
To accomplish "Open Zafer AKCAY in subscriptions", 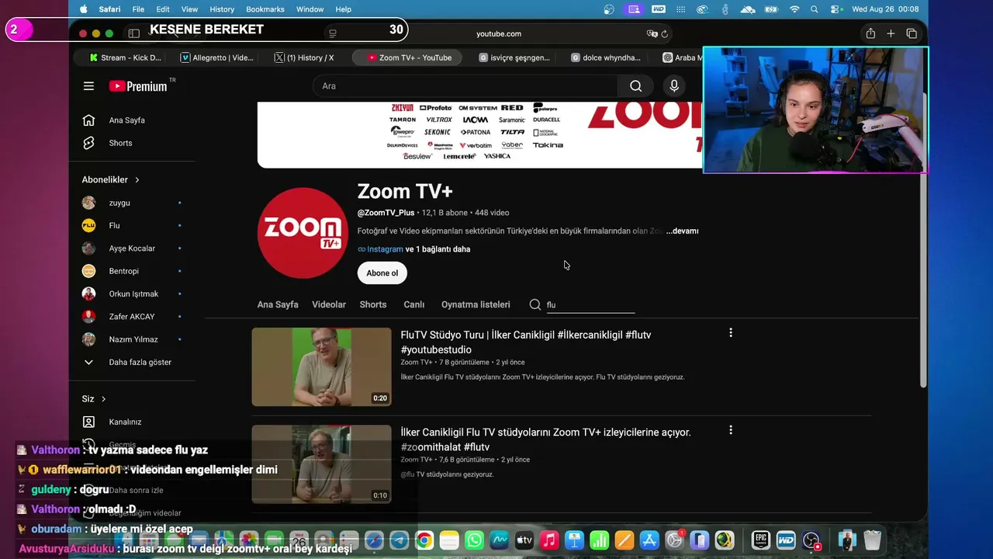I will 132,317.
